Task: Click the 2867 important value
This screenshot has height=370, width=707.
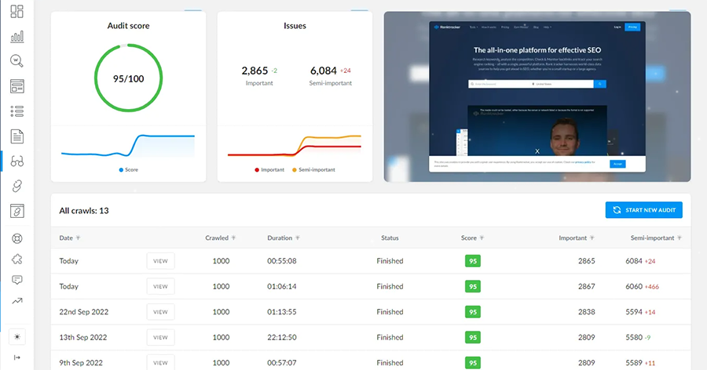Action: pyautogui.click(x=586, y=286)
